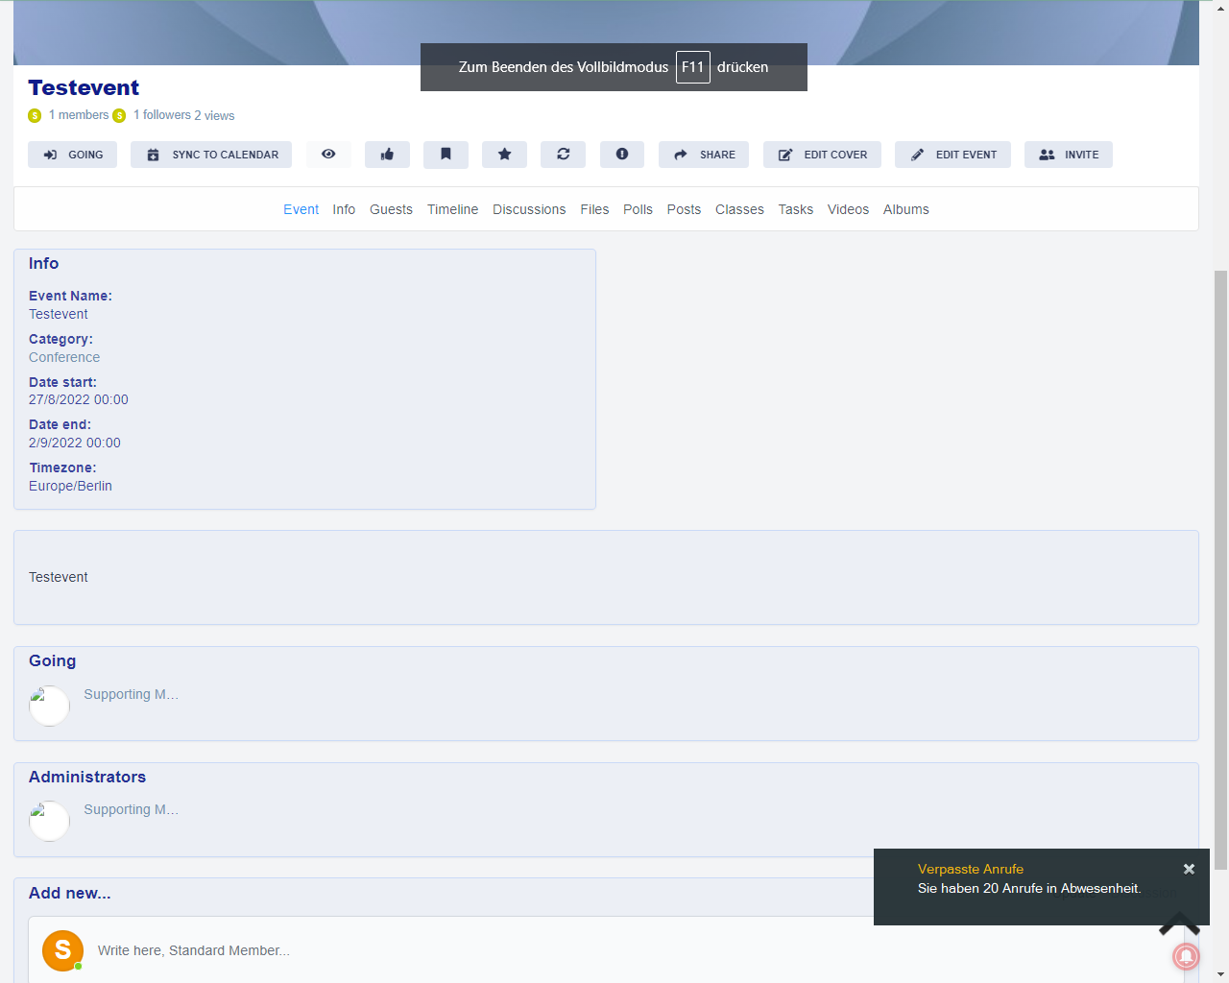The width and height of the screenshot is (1229, 983).
Task: Click the eye watch icon button
Action: 328,155
